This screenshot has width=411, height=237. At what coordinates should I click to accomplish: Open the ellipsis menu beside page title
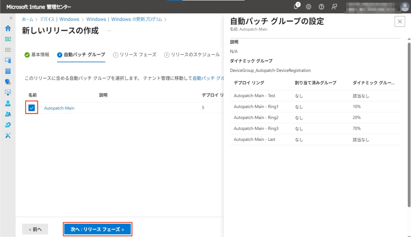click(109, 31)
